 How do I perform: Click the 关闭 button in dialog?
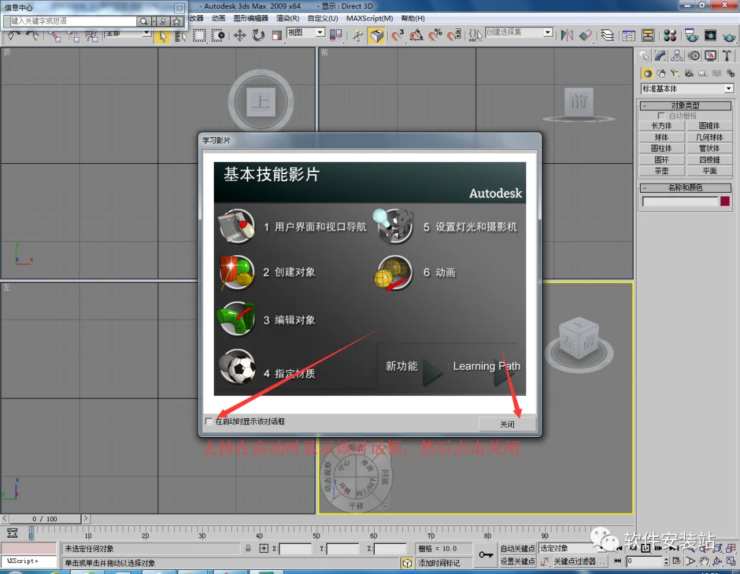(507, 424)
